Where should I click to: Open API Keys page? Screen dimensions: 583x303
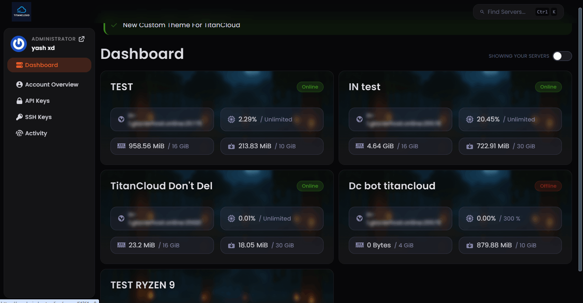[37, 101]
